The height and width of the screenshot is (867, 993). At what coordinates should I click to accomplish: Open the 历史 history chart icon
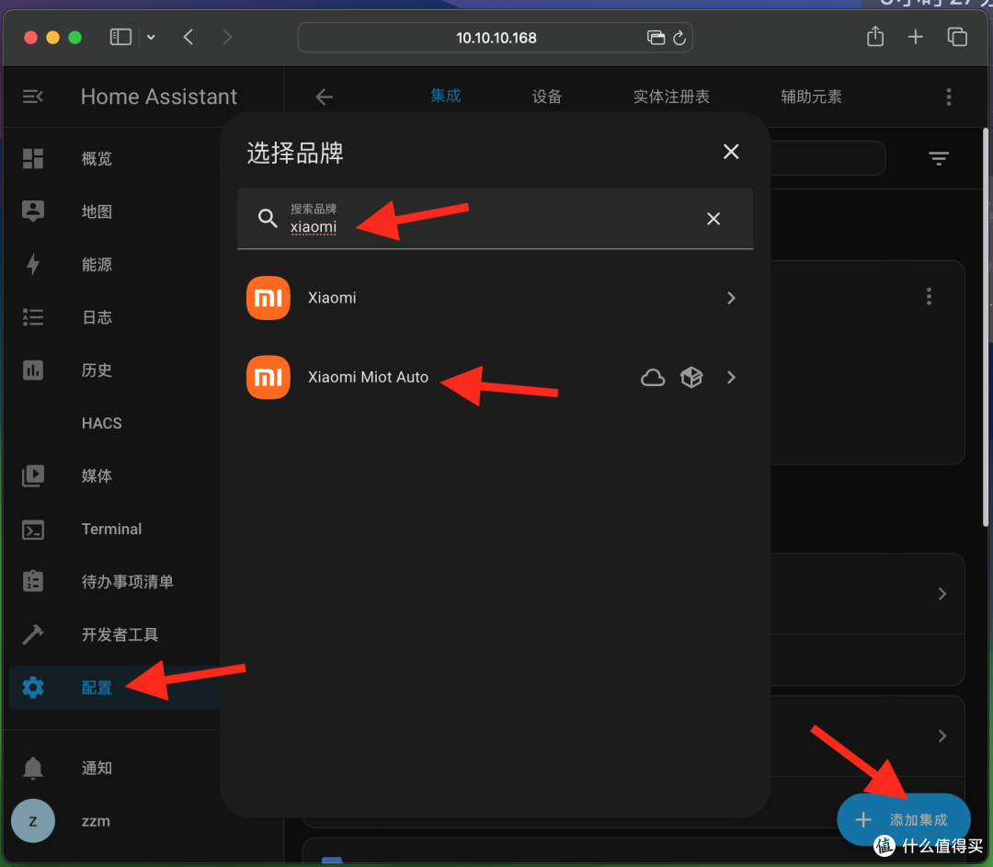point(33,370)
